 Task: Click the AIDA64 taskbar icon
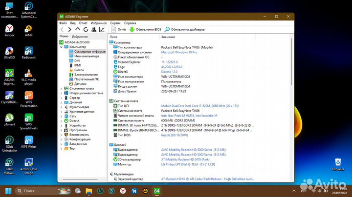pyautogui.click(x=157, y=191)
